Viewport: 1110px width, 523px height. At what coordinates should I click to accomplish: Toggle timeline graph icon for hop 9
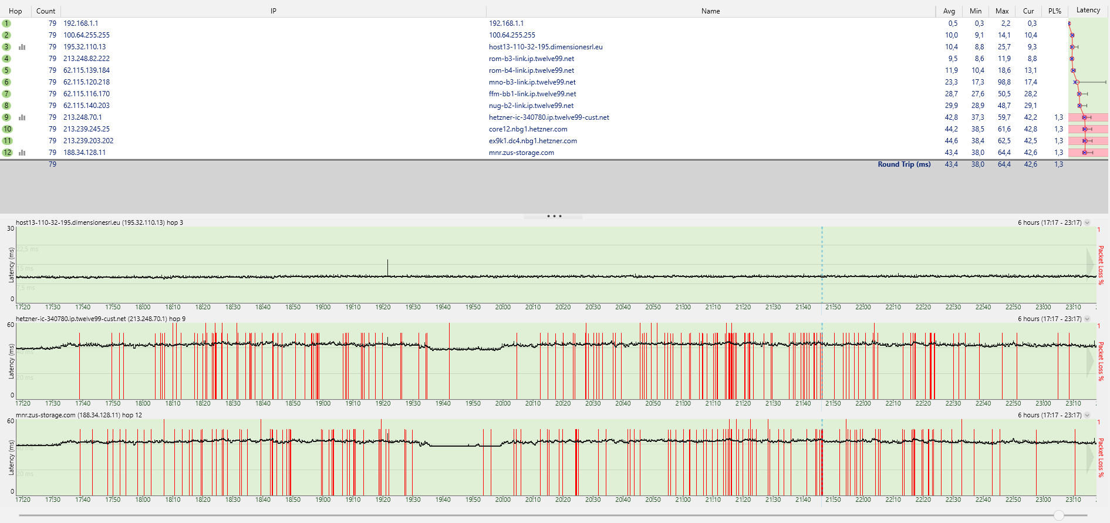[22, 117]
